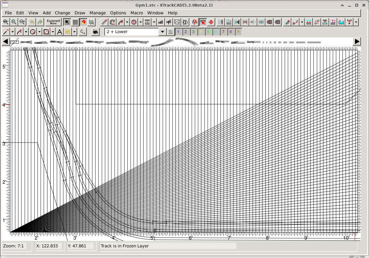Expand the circle draw tool dropdown arrow
This screenshot has height=258, width=369.
tap(39, 32)
